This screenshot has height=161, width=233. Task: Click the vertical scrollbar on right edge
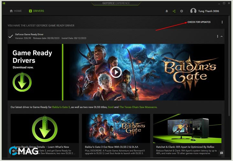pos(229,65)
